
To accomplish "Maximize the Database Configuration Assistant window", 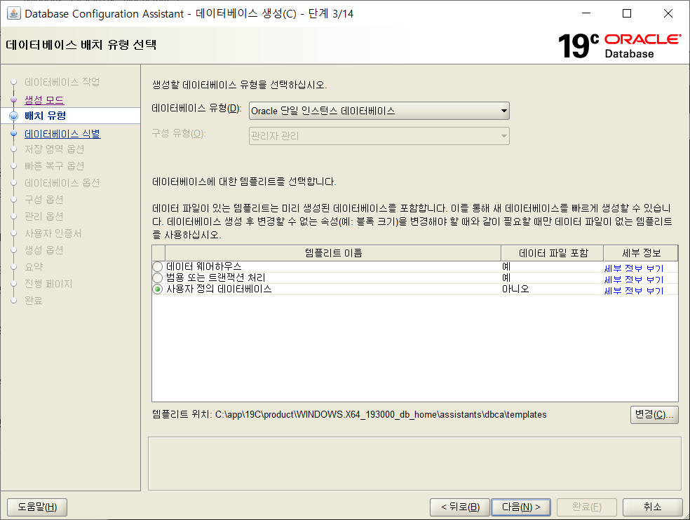I will coord(627,13).
